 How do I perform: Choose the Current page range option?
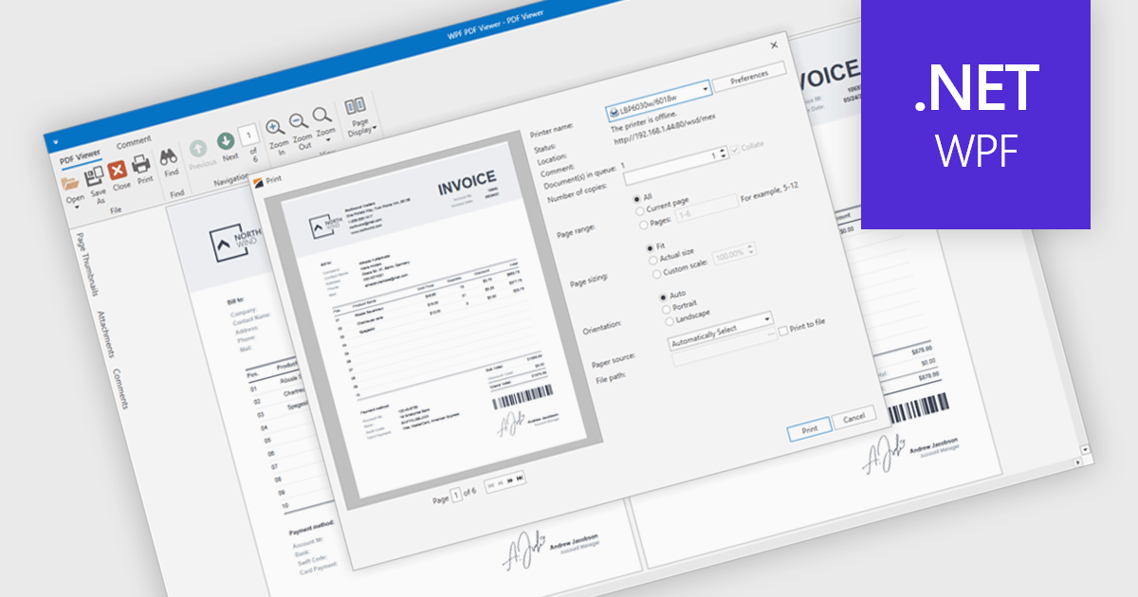point(641,210)
